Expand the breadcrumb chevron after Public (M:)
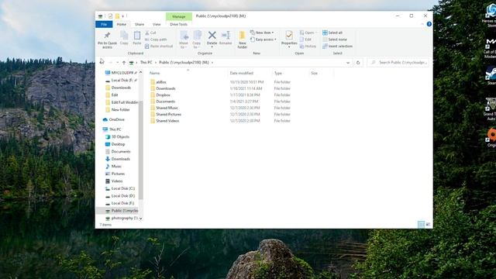This screenshot has width=496, height=279. (x=212, y=63)
